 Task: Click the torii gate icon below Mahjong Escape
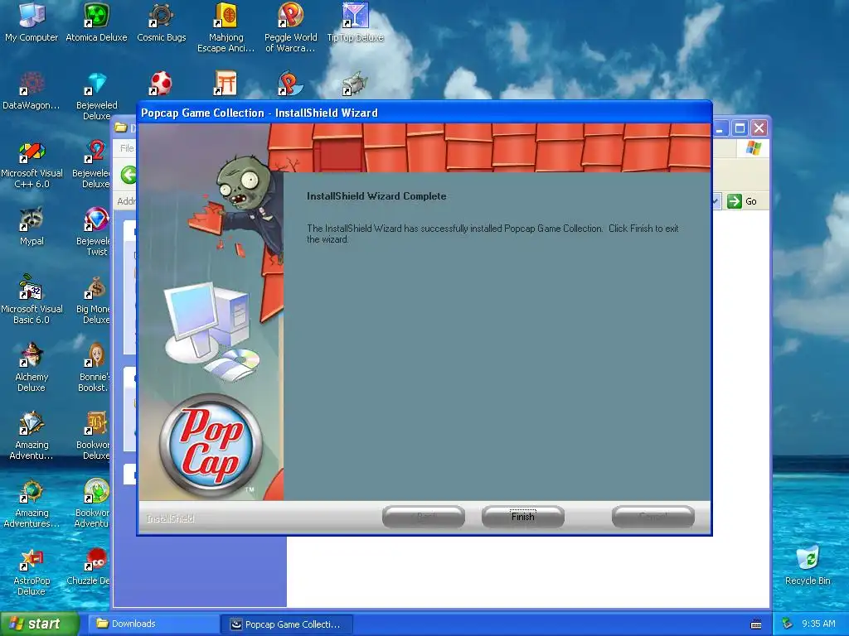pyautogui.click(x=226, y=84)
